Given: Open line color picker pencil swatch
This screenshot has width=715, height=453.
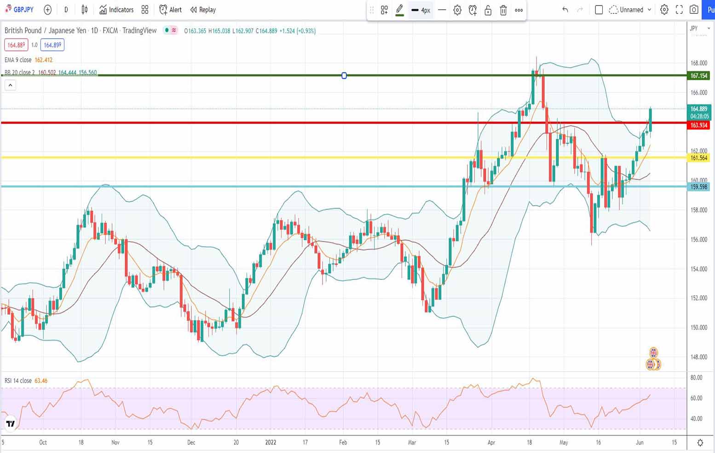Looking at the screenshot, I should pyautogui.click(x=399, y=10).
